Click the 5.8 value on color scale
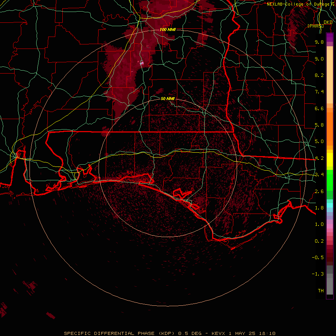336x336 pixels. click(319, 125)
